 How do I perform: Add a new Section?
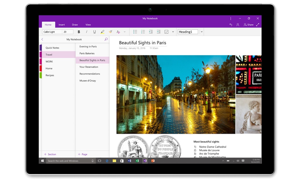[50, 154]
